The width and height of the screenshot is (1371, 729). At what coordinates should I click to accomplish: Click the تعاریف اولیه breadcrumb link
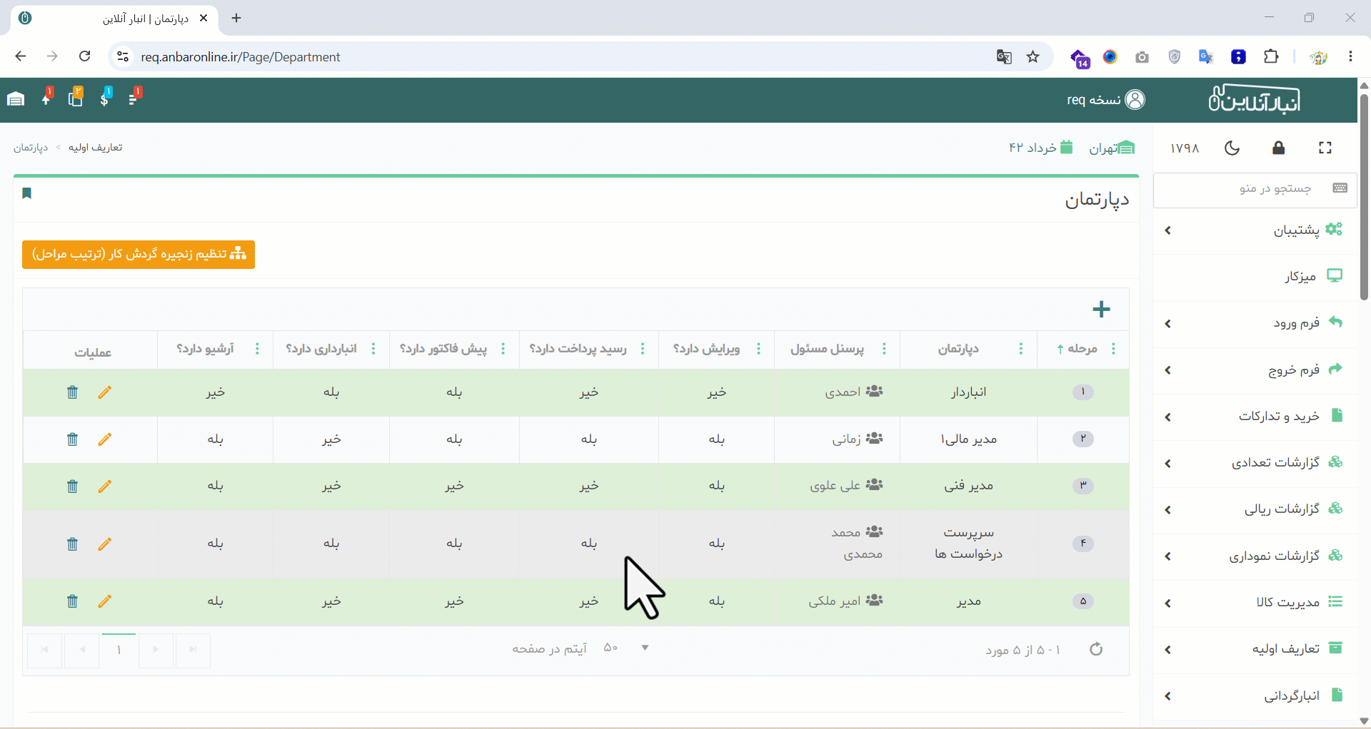click(95, 148)
